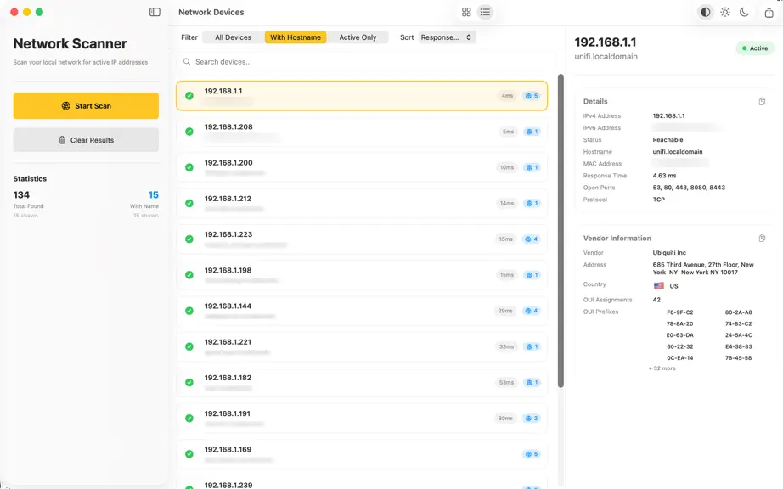Screen dimensions: 783x489
Task: Click the 80ms response time badge
Action: [x=505, y=419]
